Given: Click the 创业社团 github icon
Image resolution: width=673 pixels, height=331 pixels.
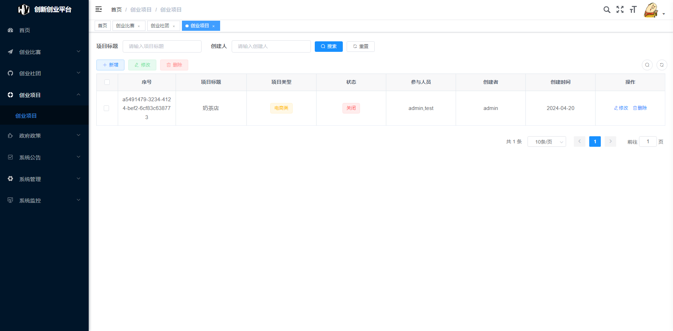Looking at the screenshot, I should [x=11, y=73].
